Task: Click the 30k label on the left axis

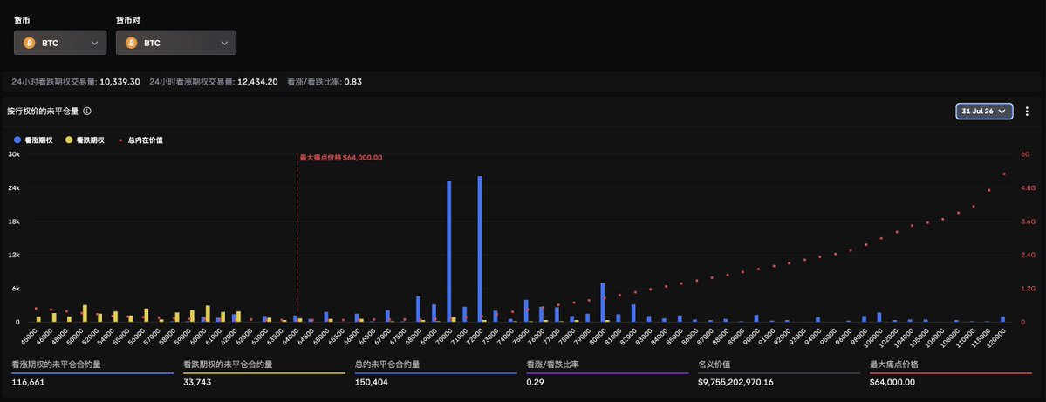Action: click(13, 154)
